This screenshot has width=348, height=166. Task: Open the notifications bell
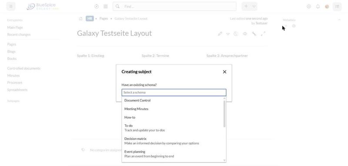click(318, 7)
